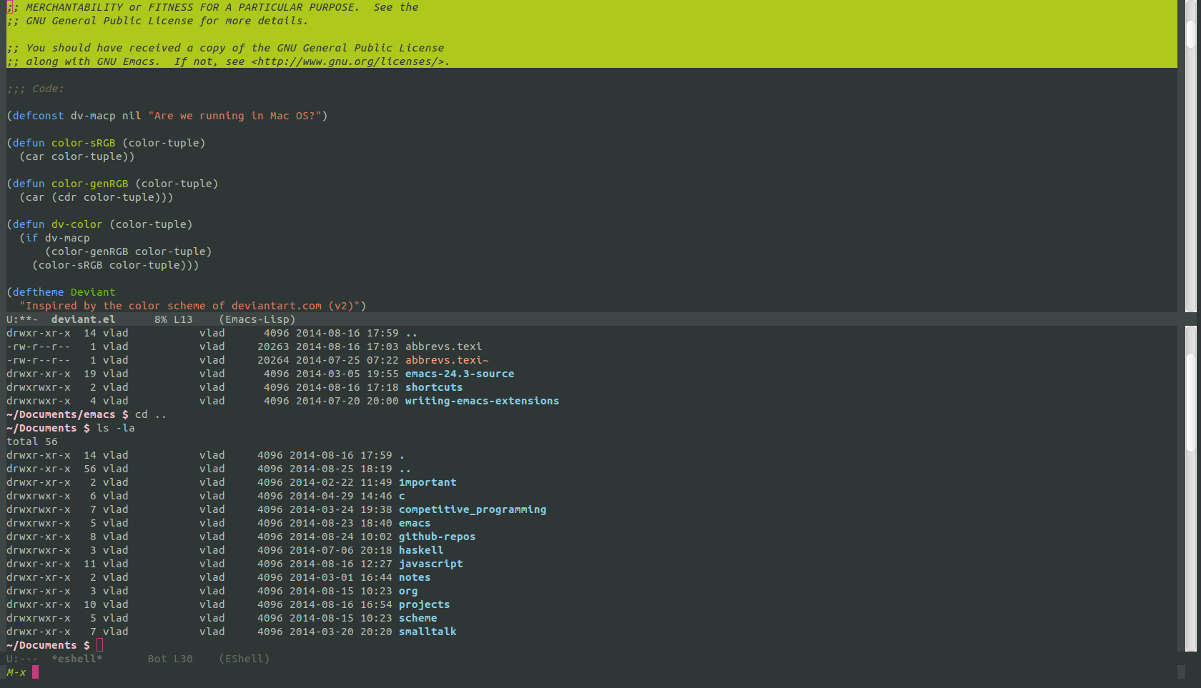Select the abbrevs.texi~ backup file name
This screenshot has width=1201, height=688.
[x=447, y=360]
